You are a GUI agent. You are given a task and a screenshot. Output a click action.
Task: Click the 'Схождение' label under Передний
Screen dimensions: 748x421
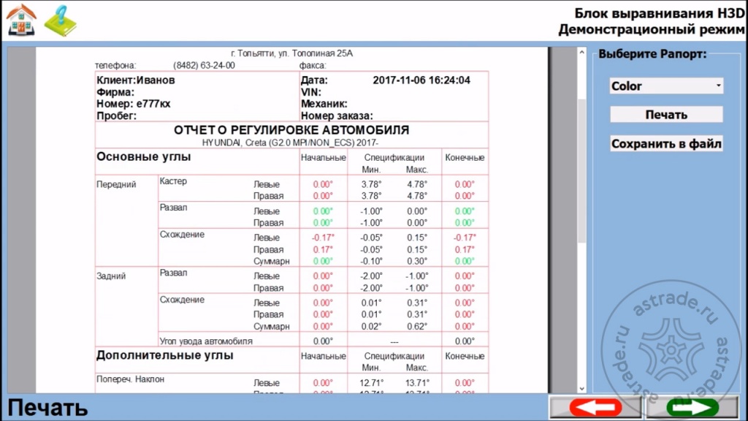click(x=182, y=235)
